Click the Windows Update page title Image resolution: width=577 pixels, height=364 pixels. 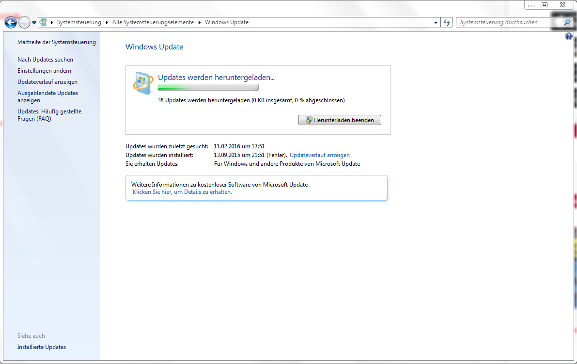point(154,47)
